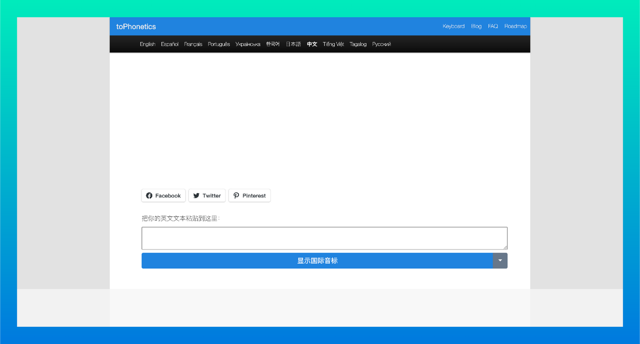Click the Facebook share icon
This screenshot has width=640, height=344.
150,195
